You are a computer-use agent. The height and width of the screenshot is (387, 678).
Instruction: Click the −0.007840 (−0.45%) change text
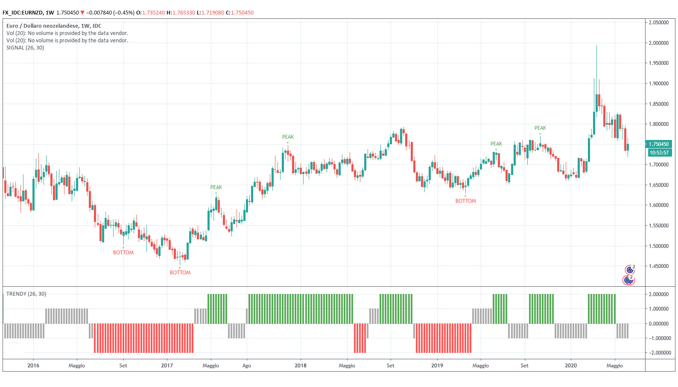[x=110, y=13]
